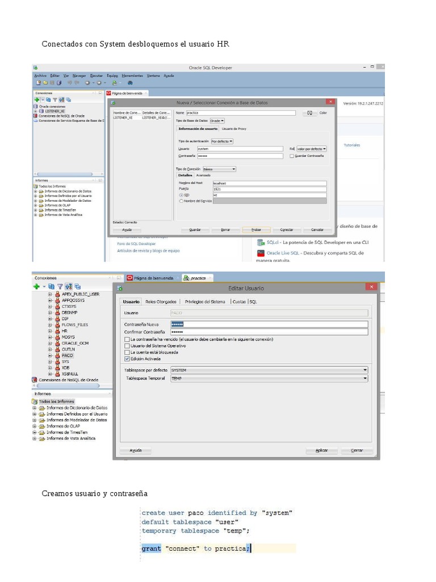The image size is (436, 582).
Task: Open the Archivo menu
Action: [40, 76]
